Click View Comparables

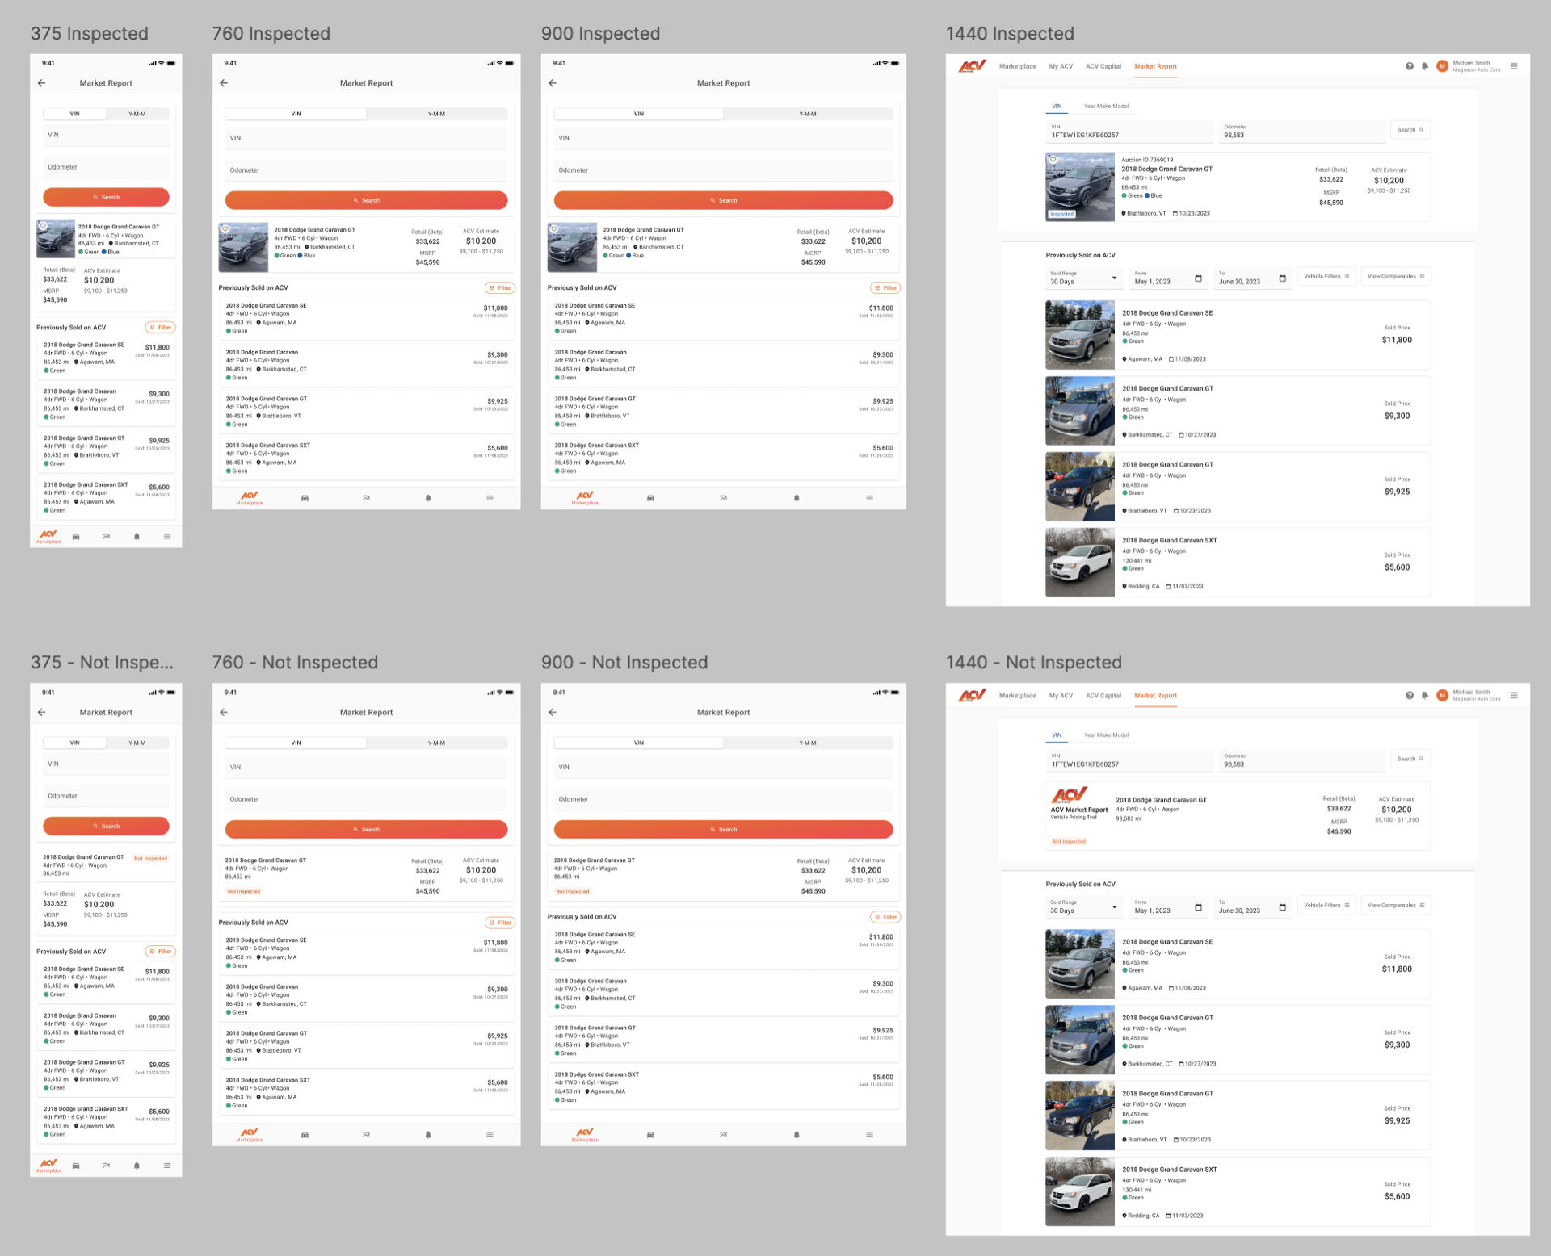(1395, 275)
